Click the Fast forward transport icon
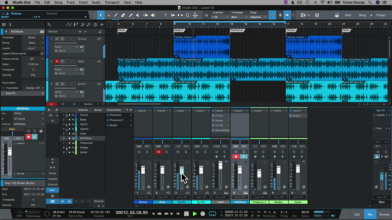The height and width of the screenshot is (220, 392). click(166, 214)
